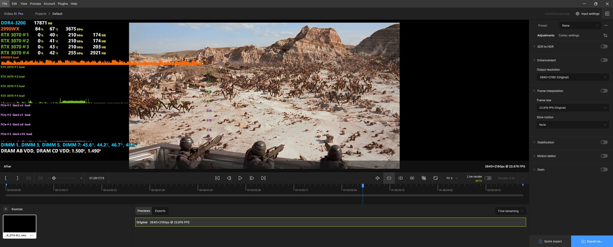Switch to the Exports tab
Screen dimensions: 613x247
click(160, 211)
